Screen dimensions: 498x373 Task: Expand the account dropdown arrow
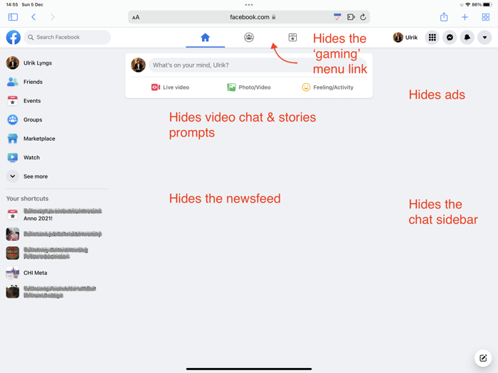(484, 38)
